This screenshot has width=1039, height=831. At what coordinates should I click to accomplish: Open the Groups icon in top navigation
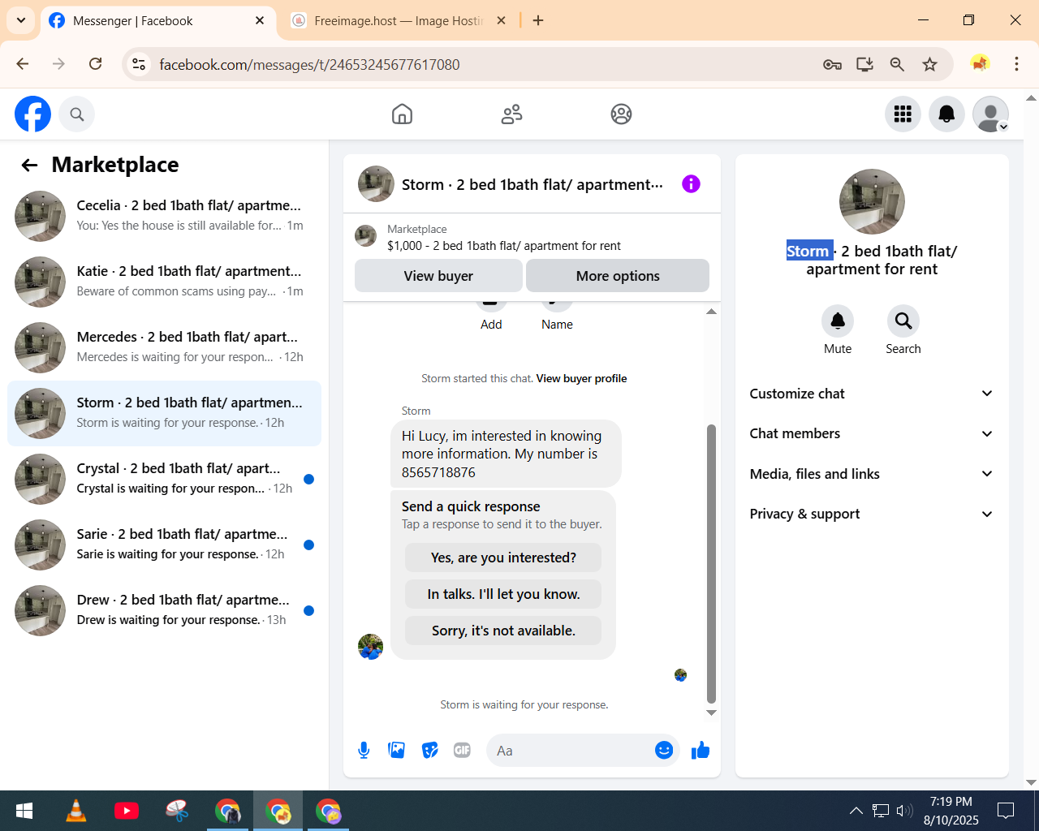coord(621,114)
